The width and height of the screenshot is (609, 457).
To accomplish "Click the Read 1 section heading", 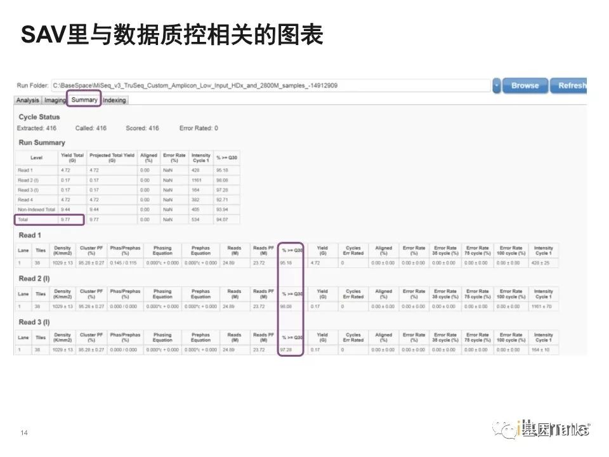I will [x=30, y=235].
